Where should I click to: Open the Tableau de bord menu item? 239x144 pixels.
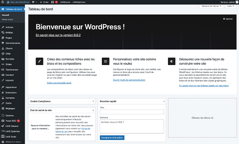point(12,9)
